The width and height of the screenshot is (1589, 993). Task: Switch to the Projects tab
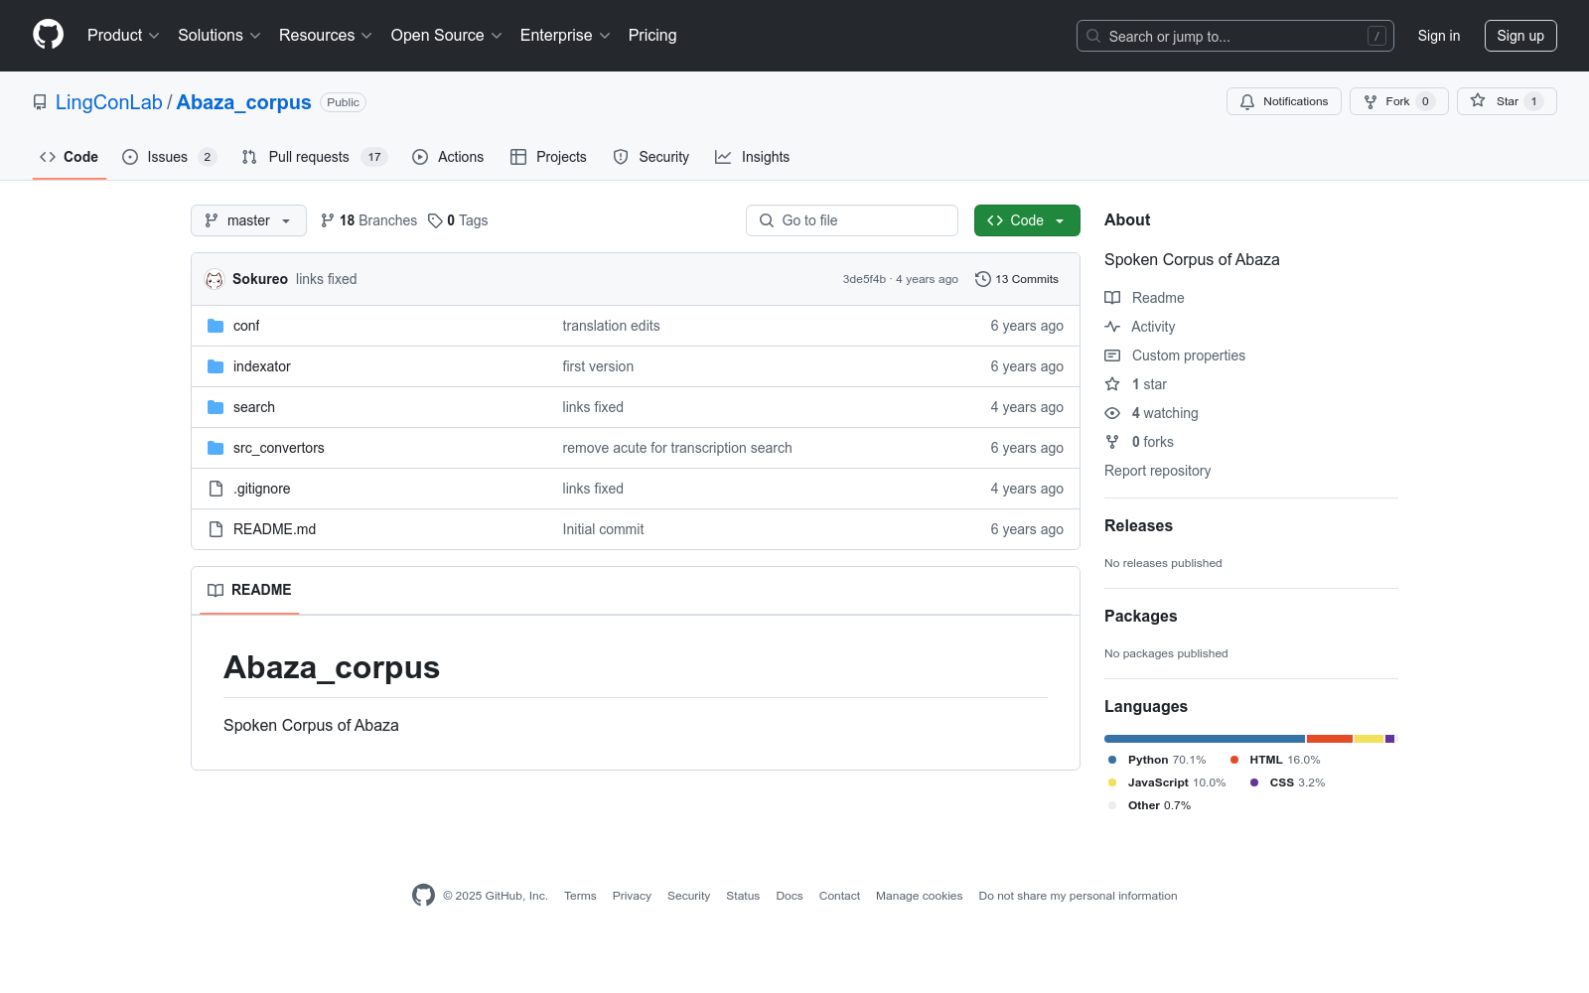548,157
